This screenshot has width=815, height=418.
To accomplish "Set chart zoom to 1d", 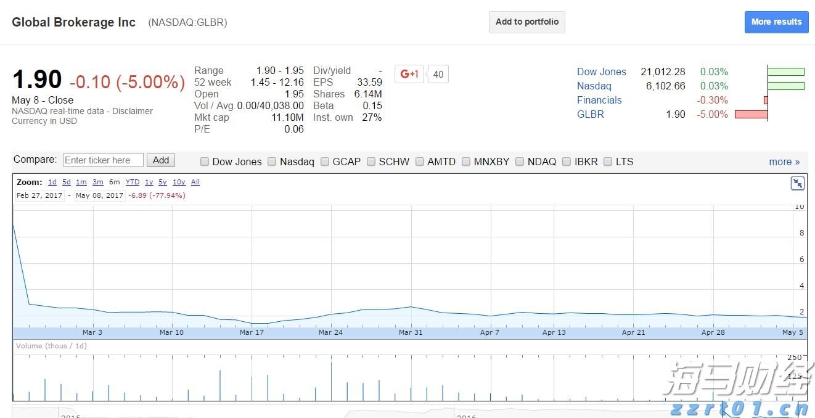I will tap(52, 182).
